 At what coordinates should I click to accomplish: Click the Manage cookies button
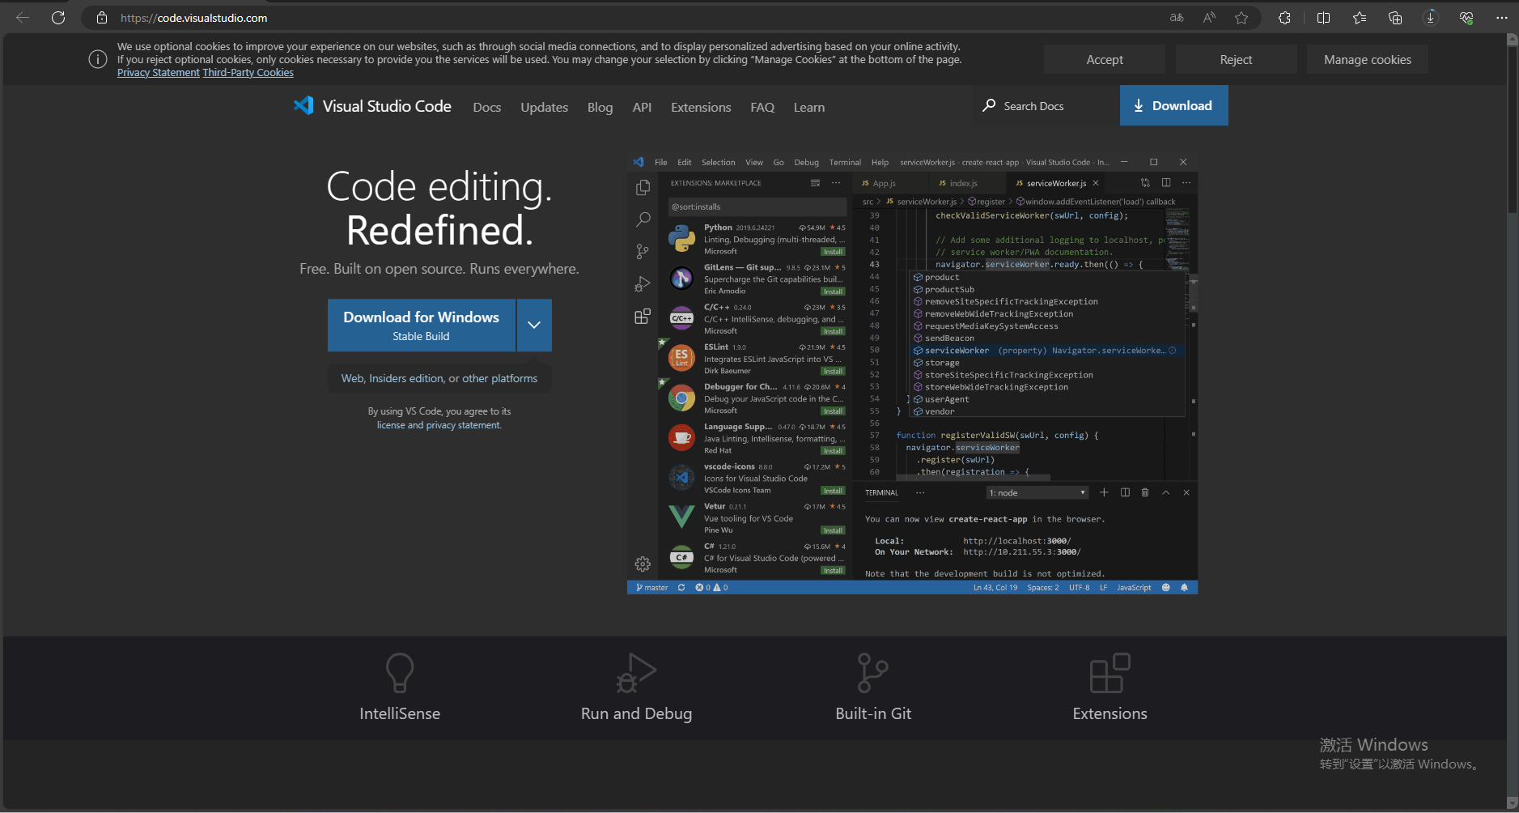(x=1368, y=59)
